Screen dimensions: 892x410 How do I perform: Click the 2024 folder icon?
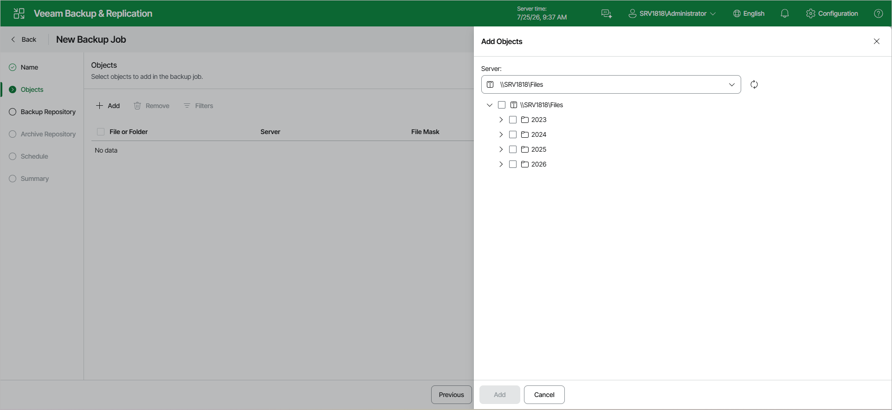[525, 135]
